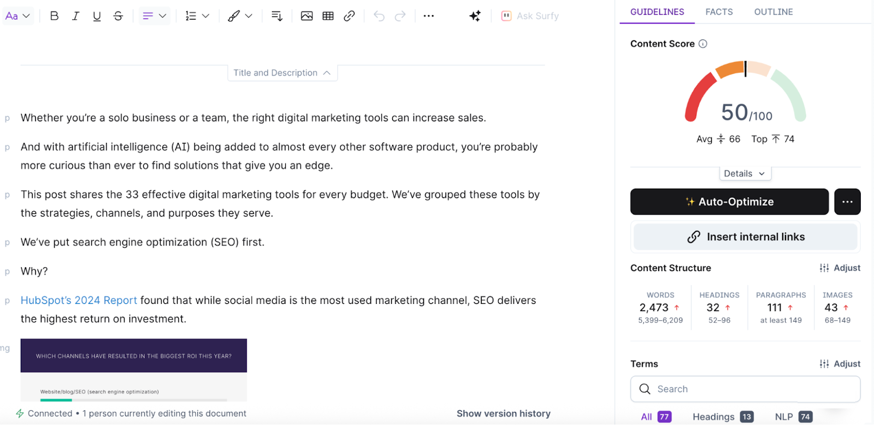Open HubSpot's 2024 Report link
Image resolution: width=874 pixels, height=425 pixels.
(79, 301)
